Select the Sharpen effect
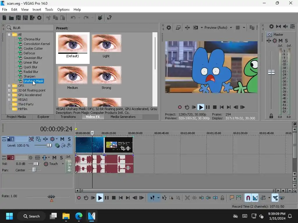298x223 pixels. pyautogui.click(x=29, y=76)
